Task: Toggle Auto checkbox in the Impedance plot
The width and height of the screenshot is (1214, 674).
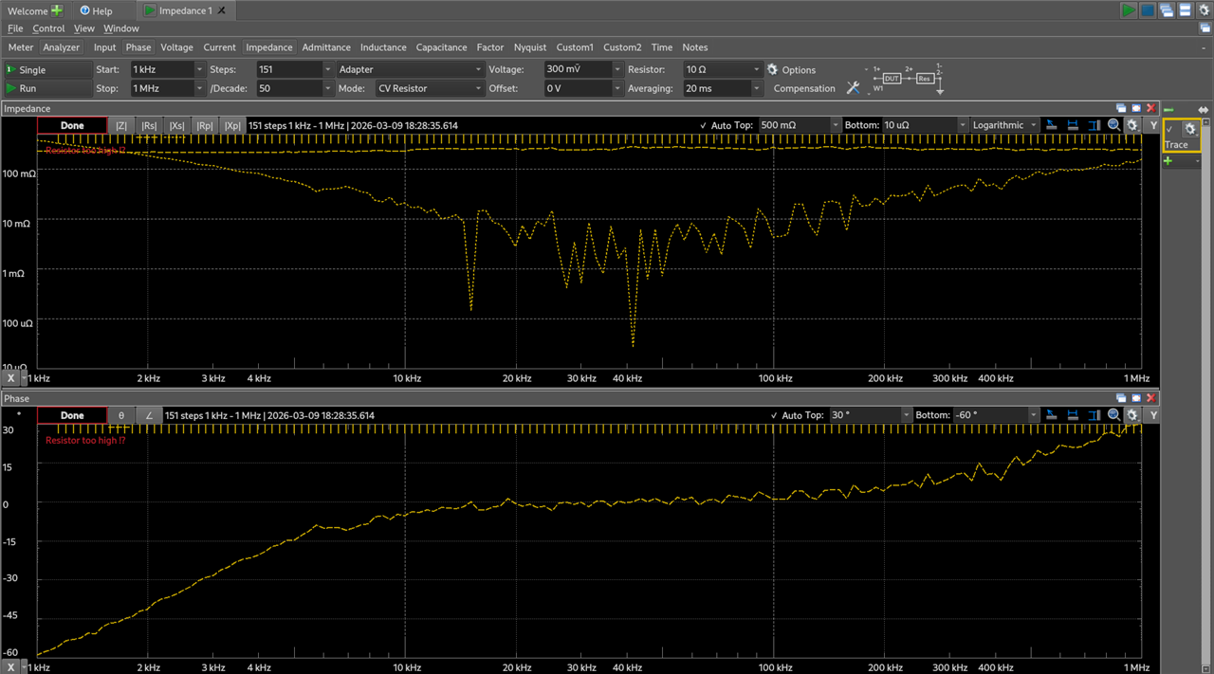Action: pos(703,125)
